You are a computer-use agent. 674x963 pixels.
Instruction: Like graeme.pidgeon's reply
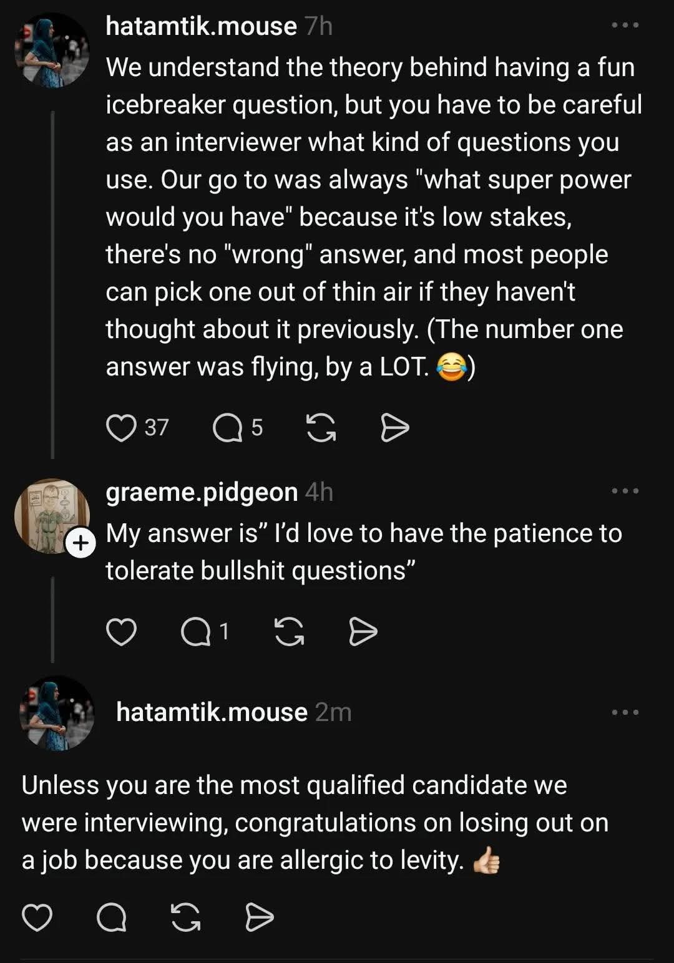121,632
